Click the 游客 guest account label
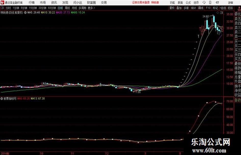 tap(230, 3)
